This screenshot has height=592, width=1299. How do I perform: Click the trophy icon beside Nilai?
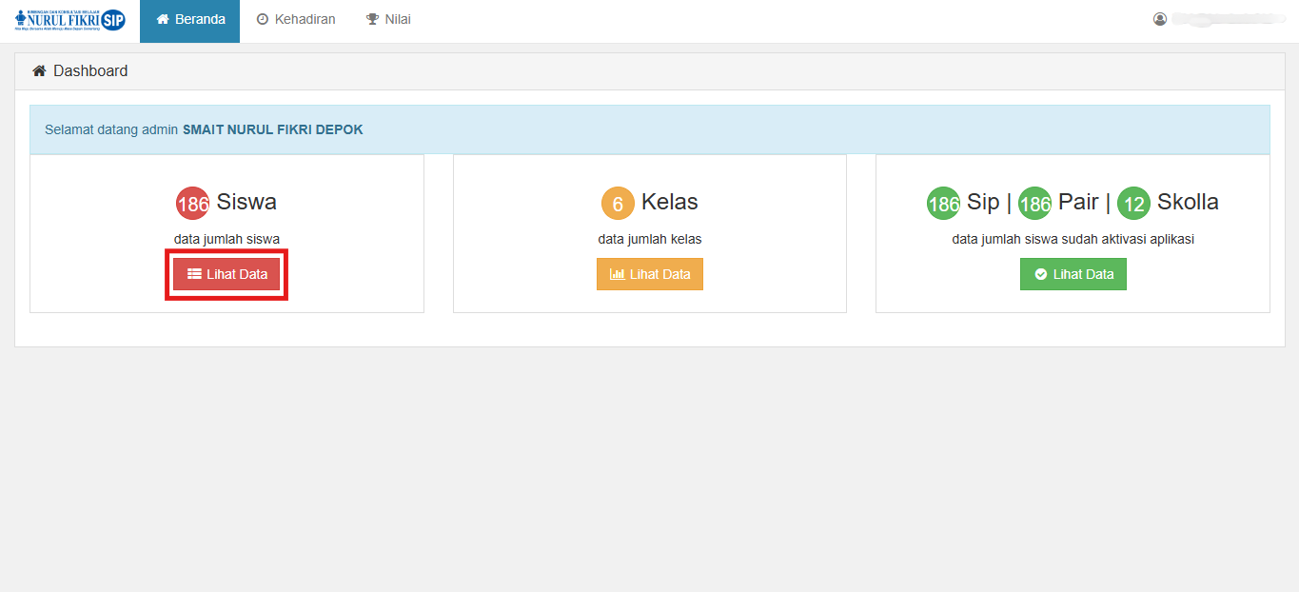tap(373, 20)
